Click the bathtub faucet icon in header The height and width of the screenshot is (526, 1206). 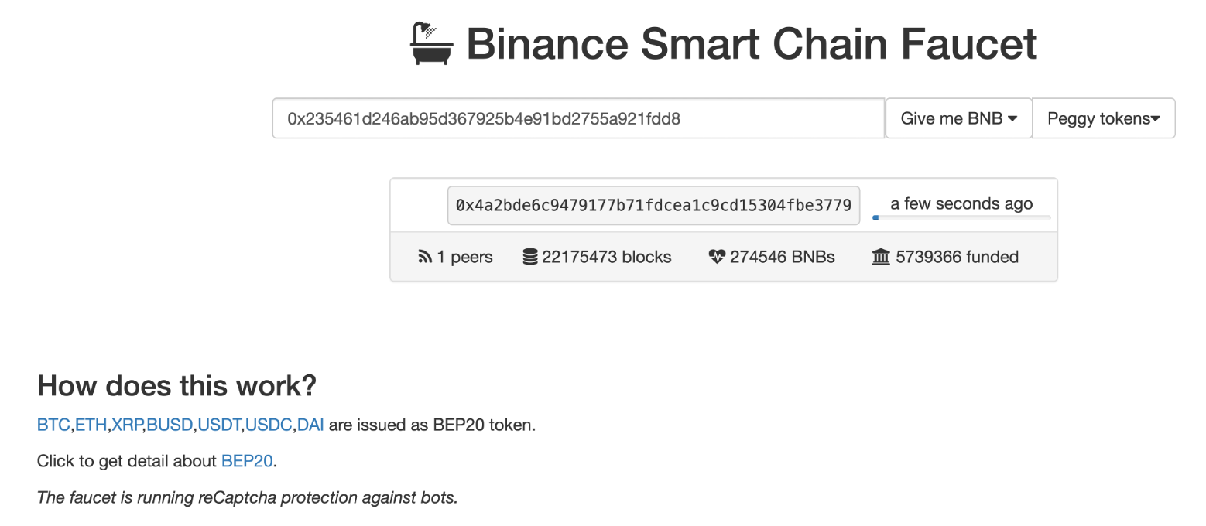click(x=430, y=44)
